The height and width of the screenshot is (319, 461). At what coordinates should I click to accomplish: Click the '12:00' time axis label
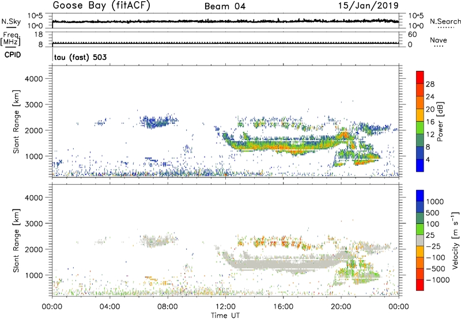pyautogui.click(x=225, y=307)
